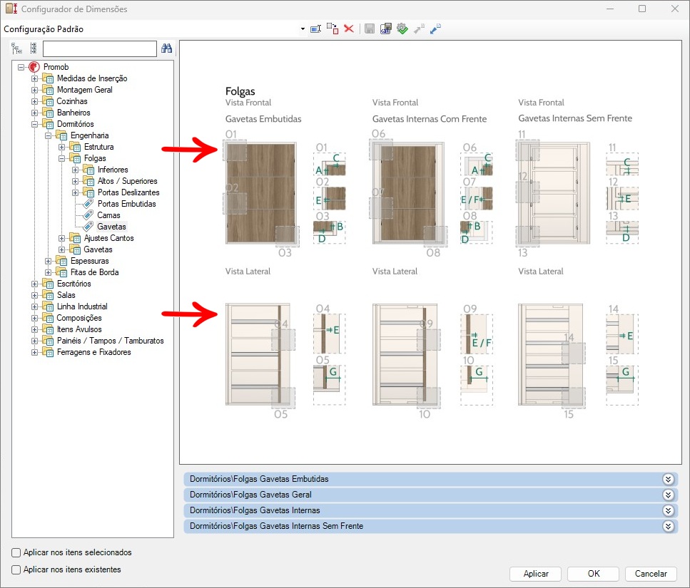Screen dimensions: 690x588
Task: Click the blue arrow import icon
Action: click(435, 29)
